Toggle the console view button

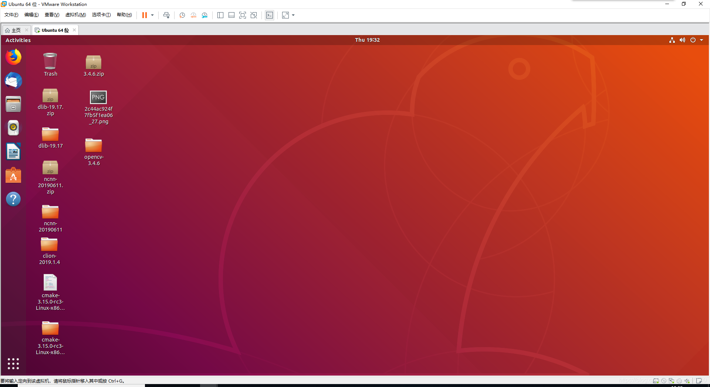[x=270, y=15]
